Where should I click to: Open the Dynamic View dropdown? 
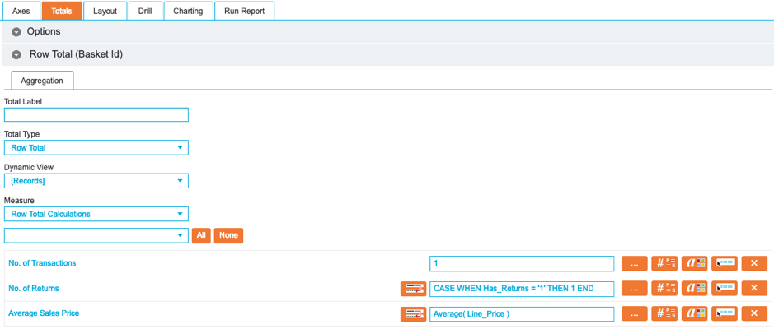pyautogui.click(x=96, y=181)
